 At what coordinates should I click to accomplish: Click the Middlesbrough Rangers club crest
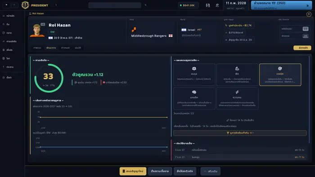click(134, 30)
